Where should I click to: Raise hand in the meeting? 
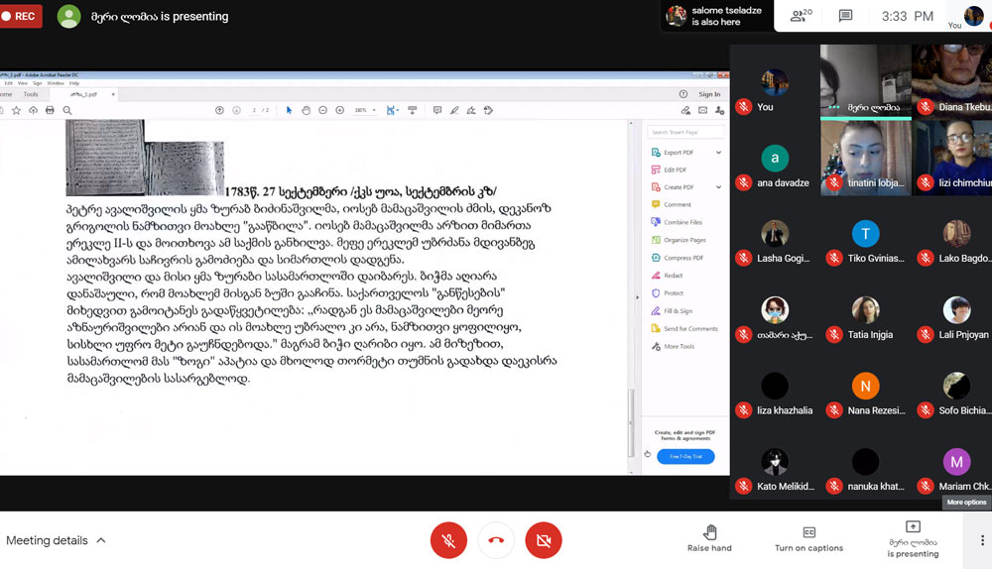pos(709,539)
